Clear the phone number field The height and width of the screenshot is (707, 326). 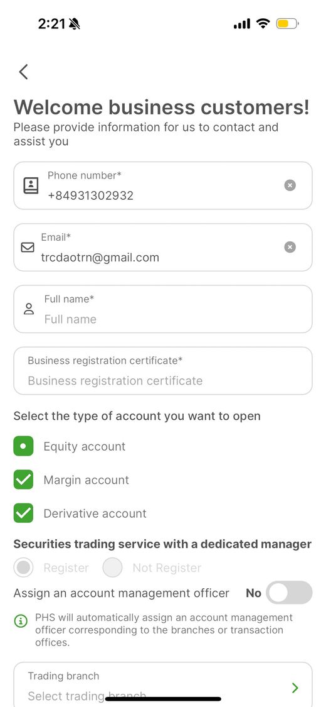click(x=290, y=185)
